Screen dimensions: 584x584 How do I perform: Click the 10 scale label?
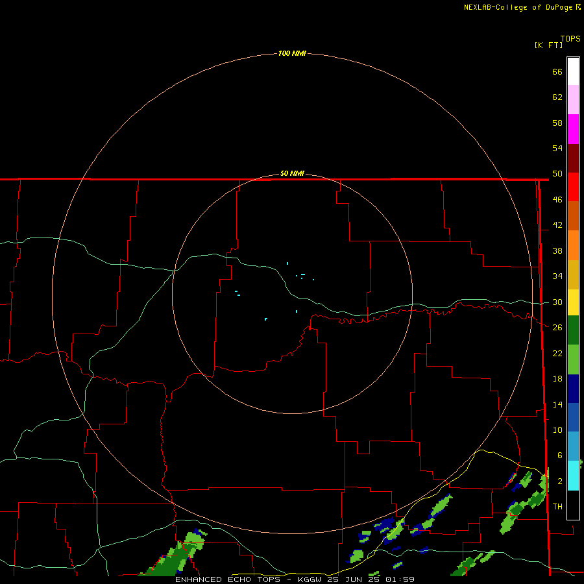tap(557, 430)
